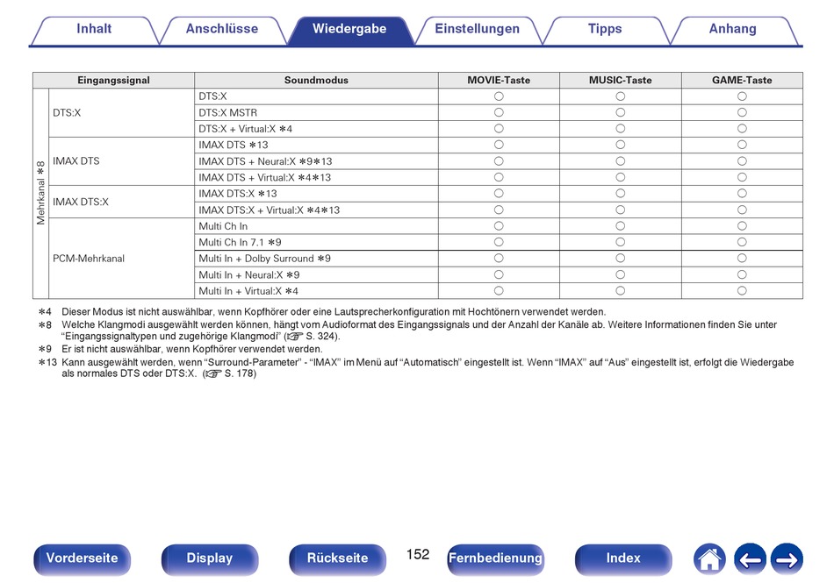
Task: Click the MUSIC-Taste circle for Multi Ch In 7.1
Action: click(620, 242)
